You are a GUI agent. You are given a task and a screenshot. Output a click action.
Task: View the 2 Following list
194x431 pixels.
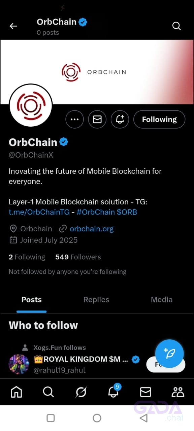(27, 257)
